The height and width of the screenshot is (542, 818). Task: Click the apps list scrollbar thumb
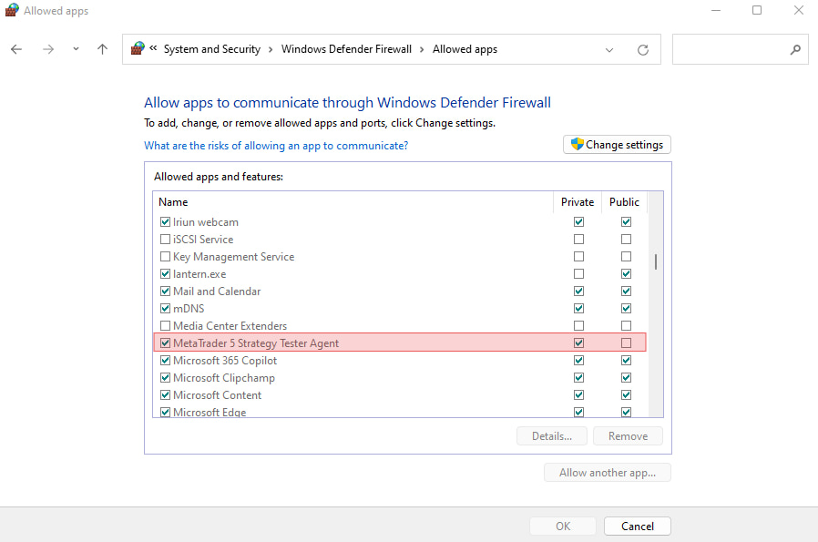(x=656, y=261)
